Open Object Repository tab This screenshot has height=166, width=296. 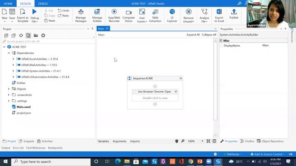click(x=270, y=141)
